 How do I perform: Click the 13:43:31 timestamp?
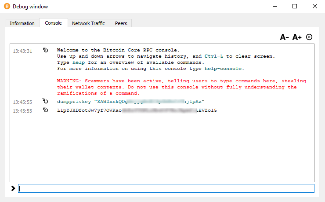click(22, 51)
